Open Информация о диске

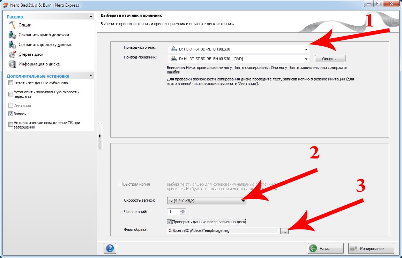[39, 64]
